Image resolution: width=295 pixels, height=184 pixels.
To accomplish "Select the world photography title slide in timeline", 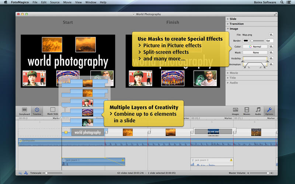I will pyautogui.click(x=87, y=132).
